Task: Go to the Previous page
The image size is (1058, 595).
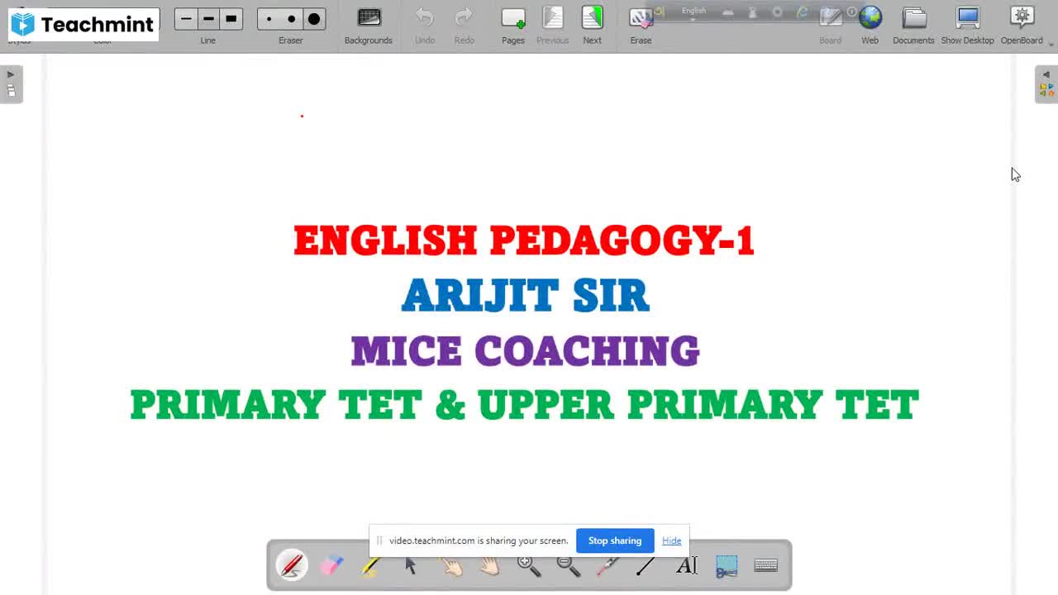Action: tap(553, 25)
